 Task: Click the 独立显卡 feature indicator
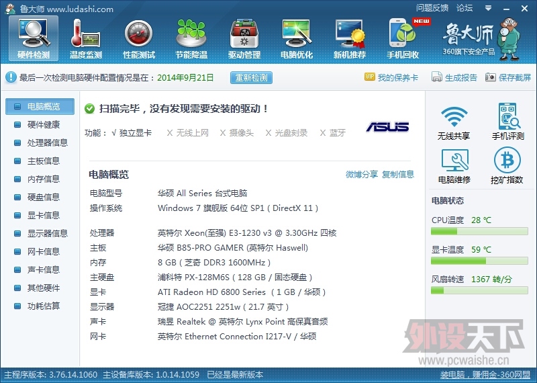132,132
